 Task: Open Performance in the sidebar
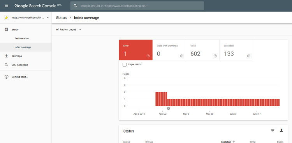coord(26,38)
